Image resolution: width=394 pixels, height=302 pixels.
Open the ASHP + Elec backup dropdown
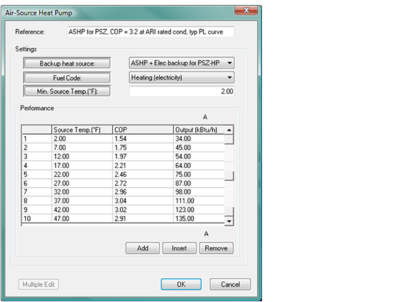181,63
